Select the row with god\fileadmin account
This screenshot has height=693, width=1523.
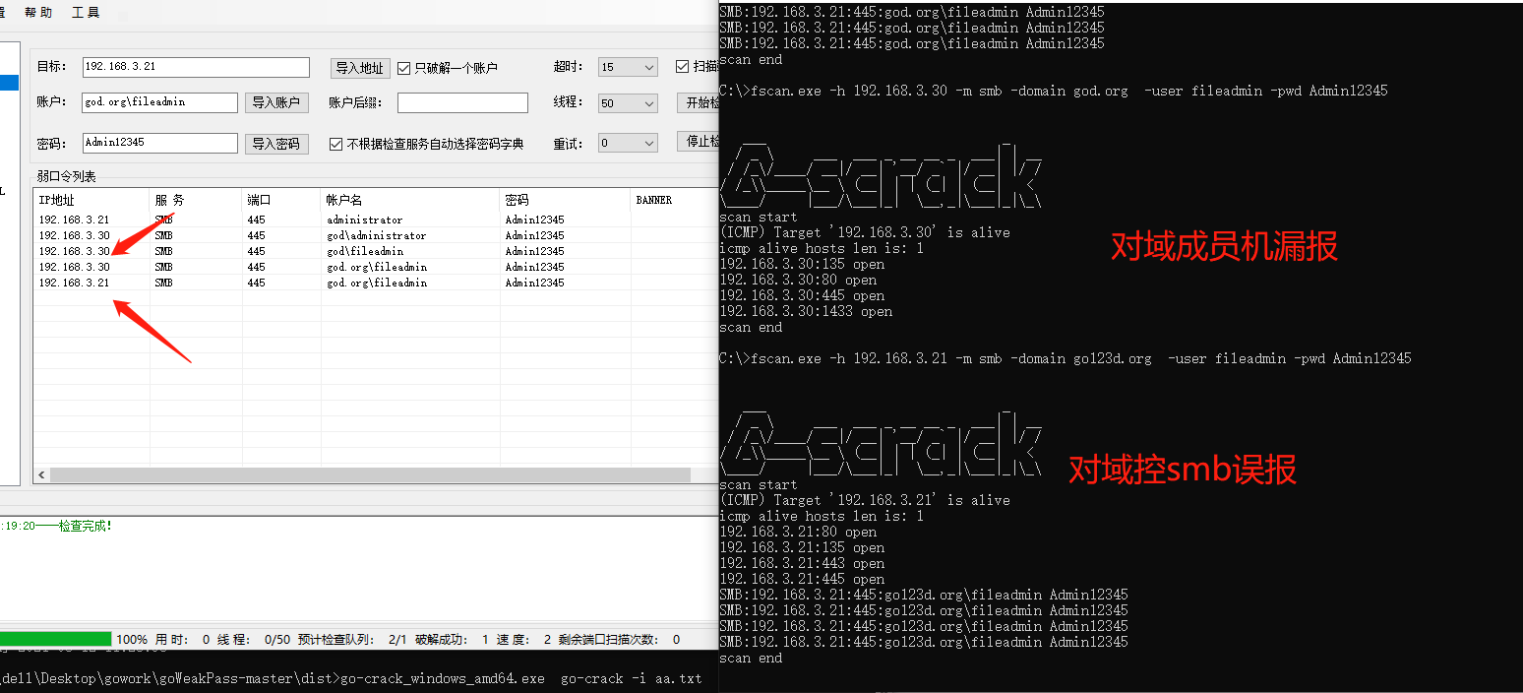click(x=376, y=251)
